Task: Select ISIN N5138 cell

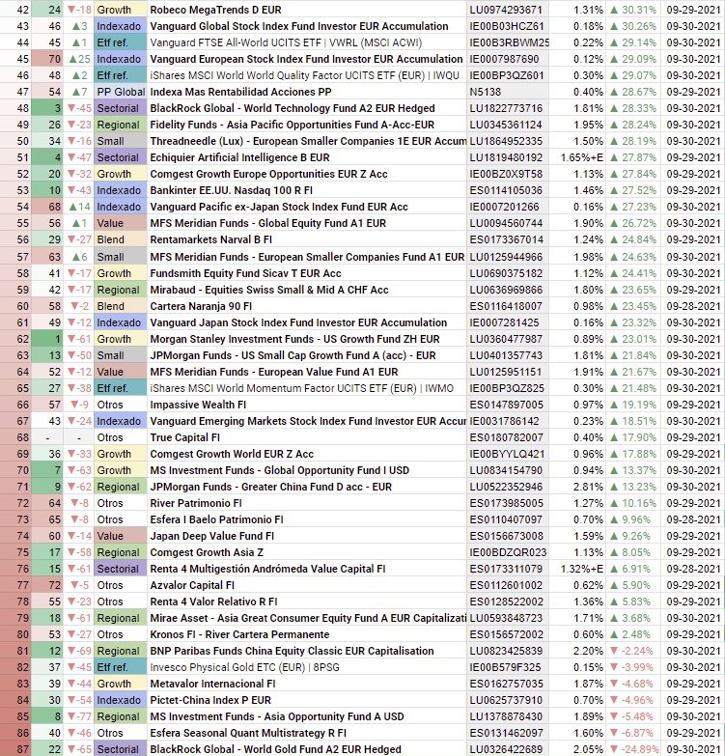Action: [508, 92]
